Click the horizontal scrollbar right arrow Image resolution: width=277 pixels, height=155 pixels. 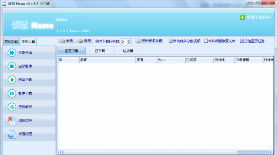[271, 152]
